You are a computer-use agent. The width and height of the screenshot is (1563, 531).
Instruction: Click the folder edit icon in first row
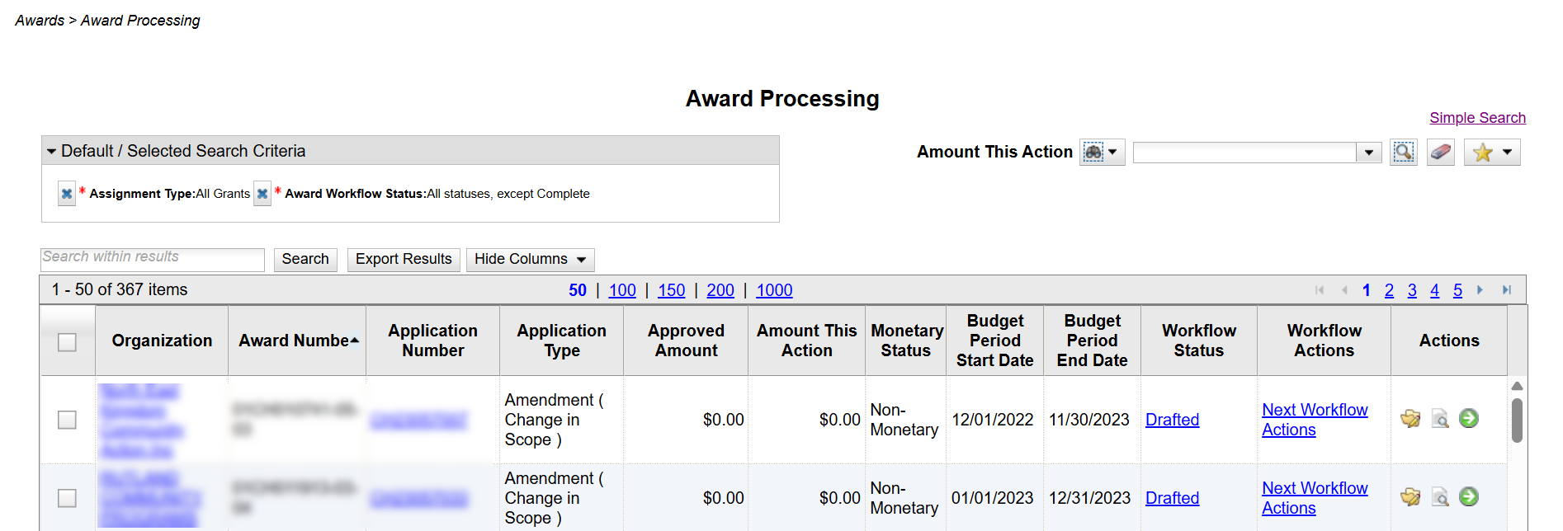coord(1410,419)
